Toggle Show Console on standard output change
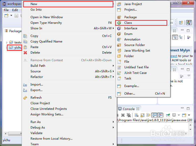This screenshot has width=196, height=146. (x=154, y=115)
